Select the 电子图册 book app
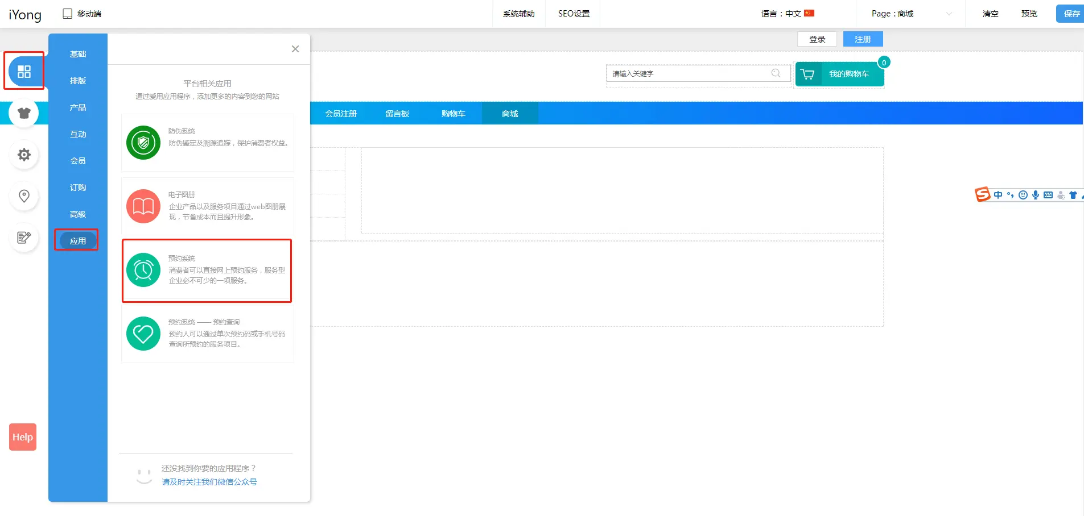Viewport: 1084px width, 516px height. pos(207,206)
